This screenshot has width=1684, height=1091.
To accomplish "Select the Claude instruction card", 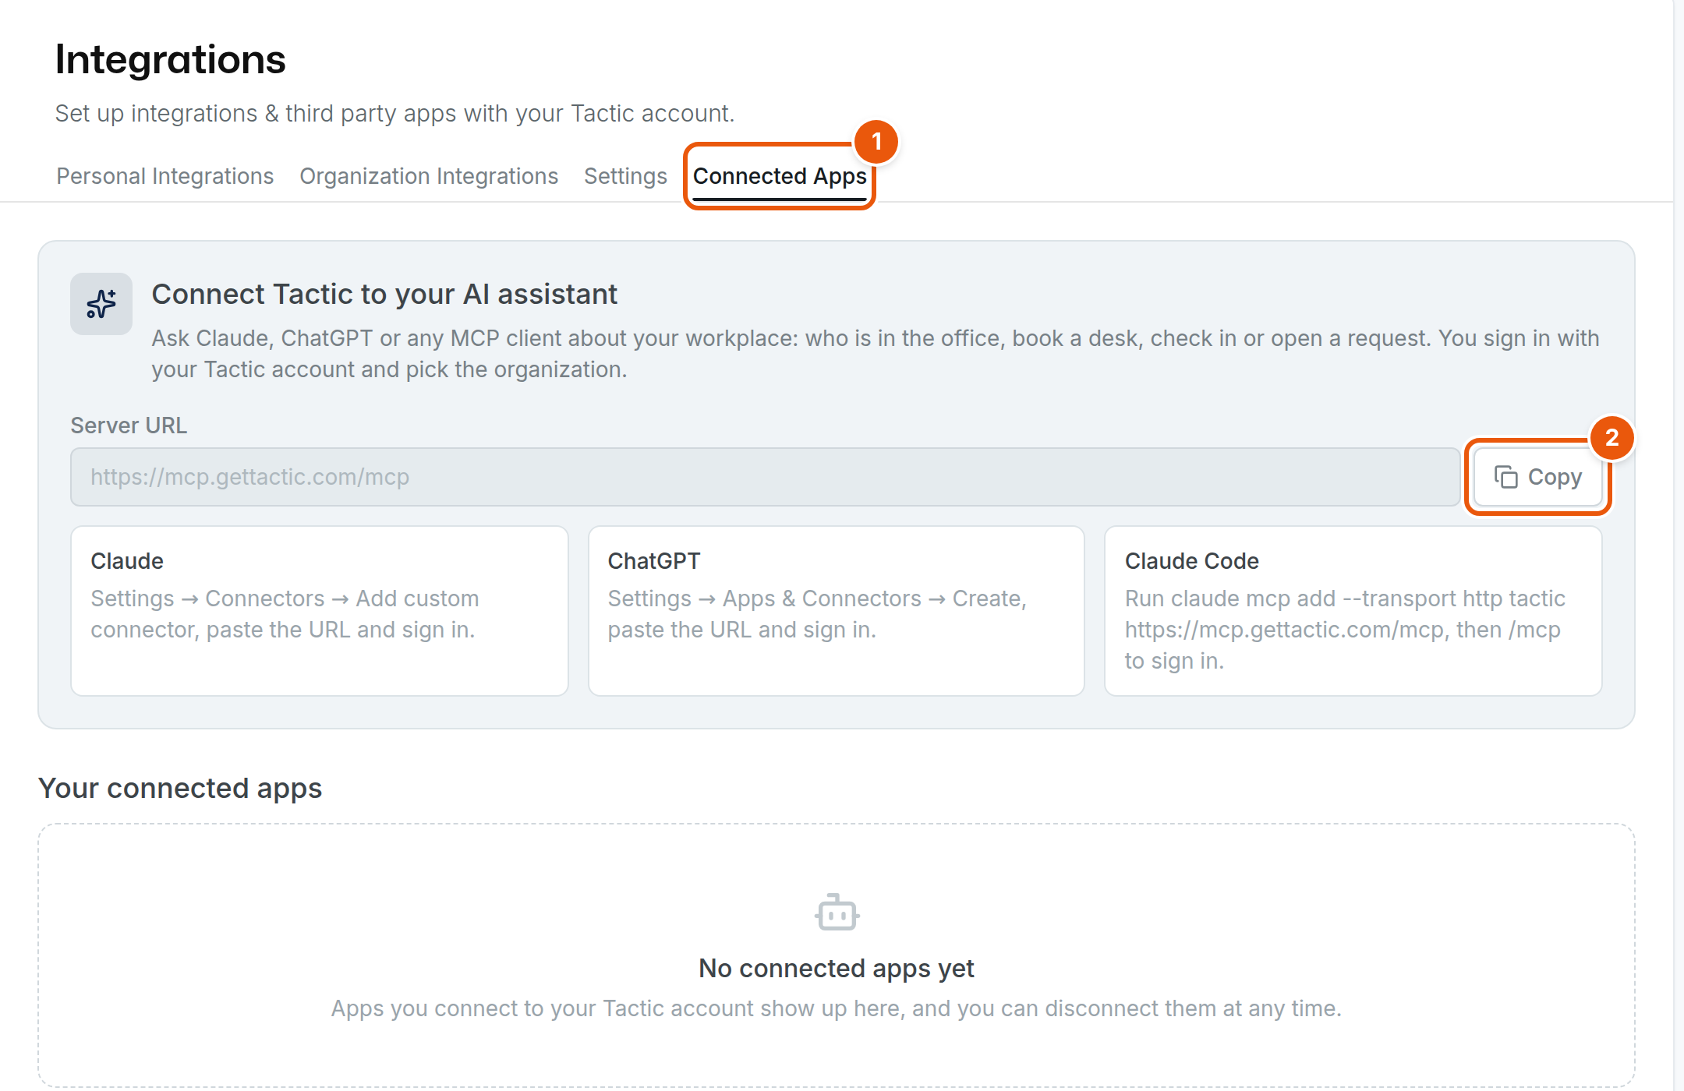I will click(320, 611).
